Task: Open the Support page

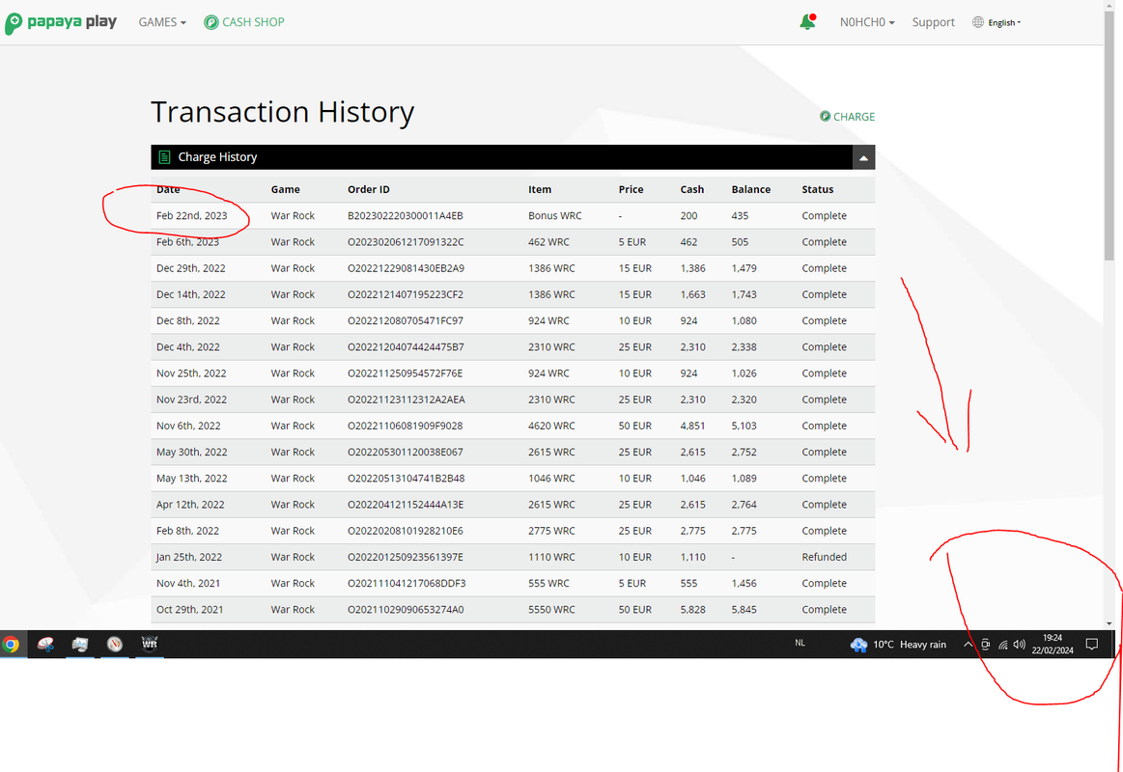Action: point(933,22)
